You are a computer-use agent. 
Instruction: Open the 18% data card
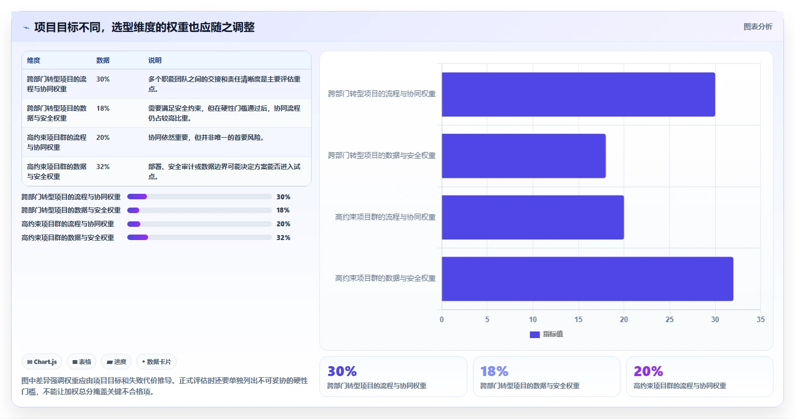click(x=546, y=377)
